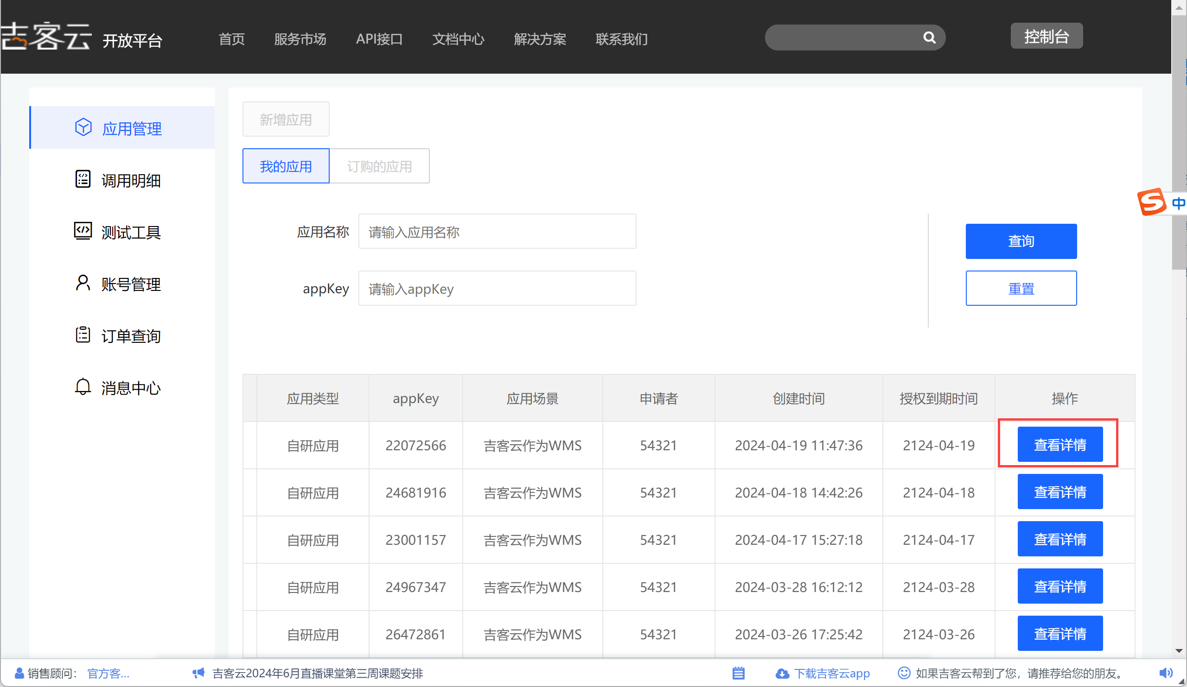Switch to 订购的应用 tab
The image size is (1187, 687).
379,166
